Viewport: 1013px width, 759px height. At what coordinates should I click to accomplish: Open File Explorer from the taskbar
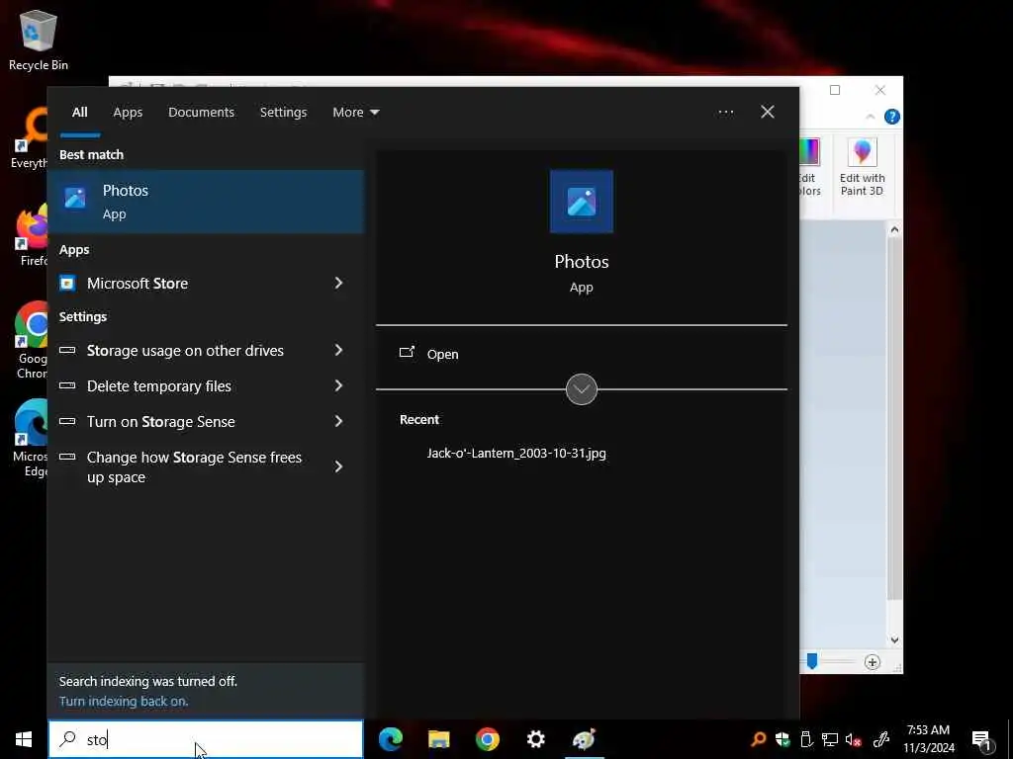click(x=438, y=739)
